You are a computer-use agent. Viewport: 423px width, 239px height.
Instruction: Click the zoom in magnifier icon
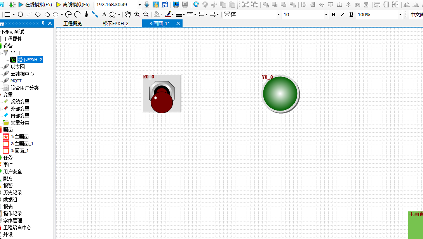[137, 15]
